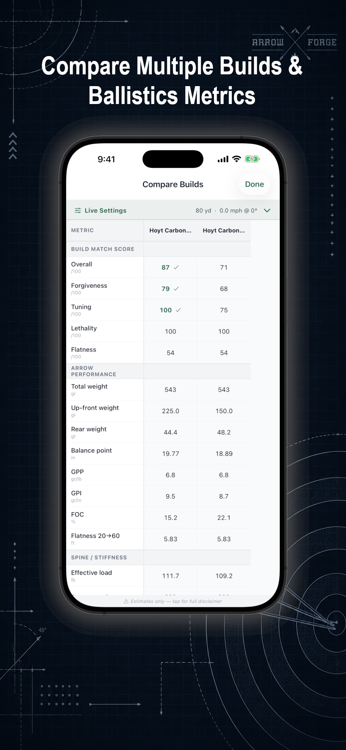Viewport: 346px width, 750px height.
Task: Tap the Balance point metric label
Action: coord(91,450)
